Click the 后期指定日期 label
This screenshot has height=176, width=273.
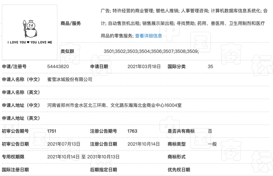coord(103,170)
